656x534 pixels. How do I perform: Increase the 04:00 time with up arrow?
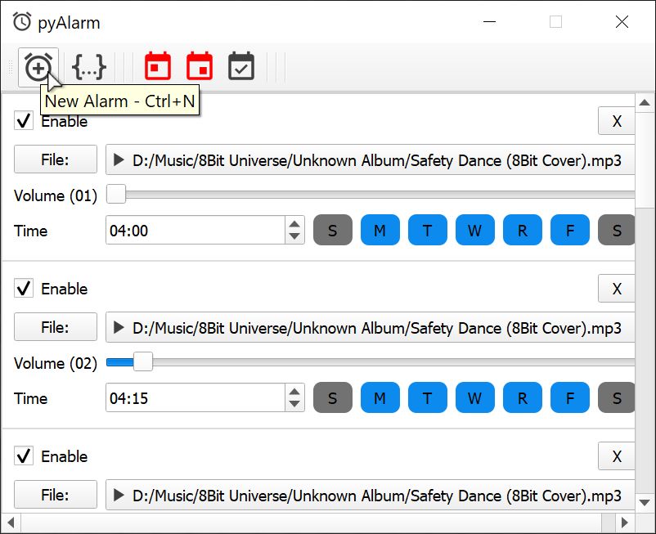coord(294,223)
